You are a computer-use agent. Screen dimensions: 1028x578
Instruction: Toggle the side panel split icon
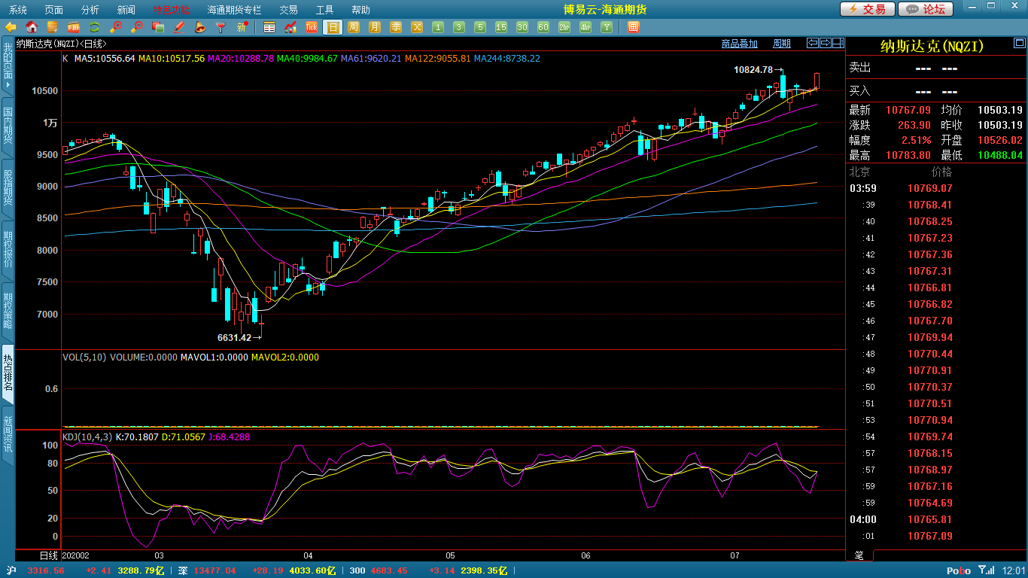838,43
